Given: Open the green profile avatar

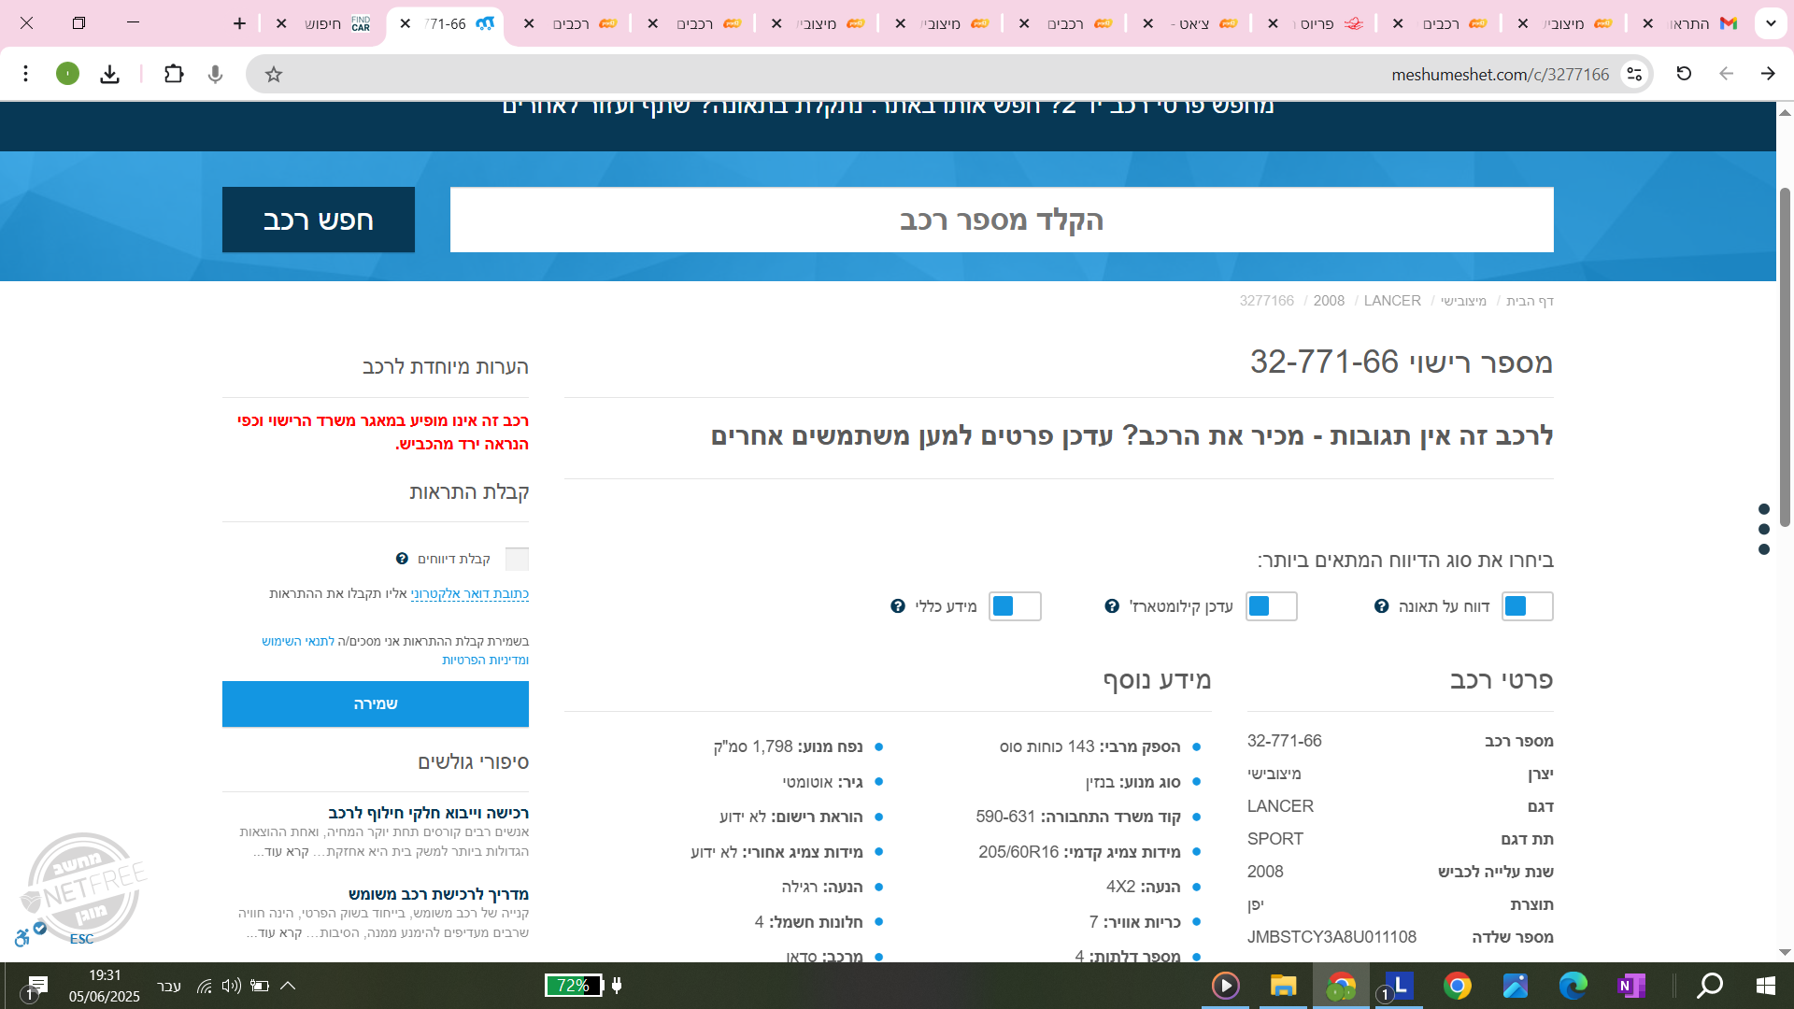Looking at the screenshot, I should tap(67, 74).
